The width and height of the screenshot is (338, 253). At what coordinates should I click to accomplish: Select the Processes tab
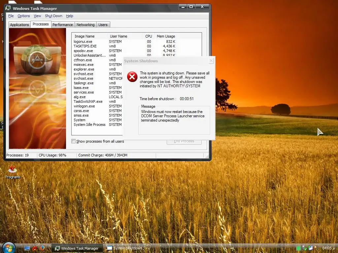pyautogui.click(x=41, y=24)
